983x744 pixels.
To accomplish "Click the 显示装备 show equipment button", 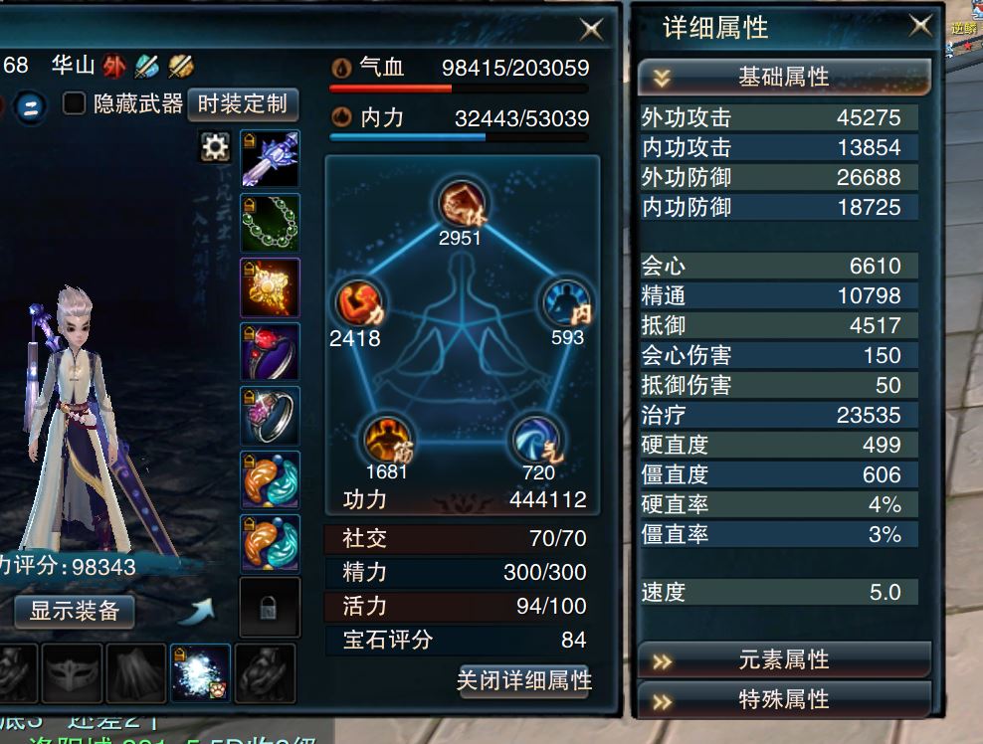I will 75,611.
